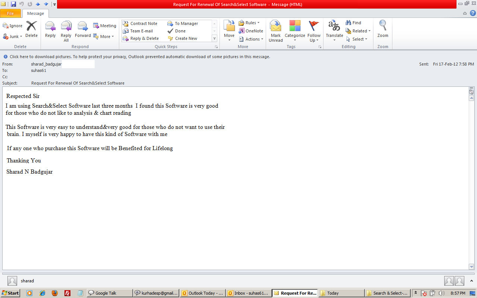Open the Actions dropdown
The height and width of the screenshot is (298, 477).
251,39
